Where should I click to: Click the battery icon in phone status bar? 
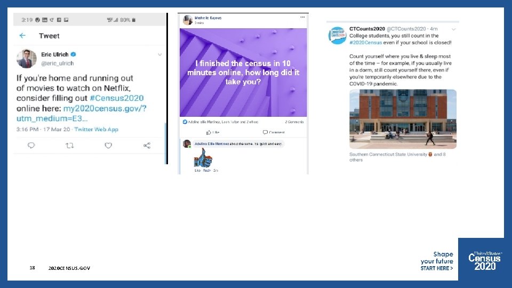(133, 20)
